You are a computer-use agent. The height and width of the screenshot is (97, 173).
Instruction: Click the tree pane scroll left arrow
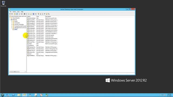click(x=10, y=72)
